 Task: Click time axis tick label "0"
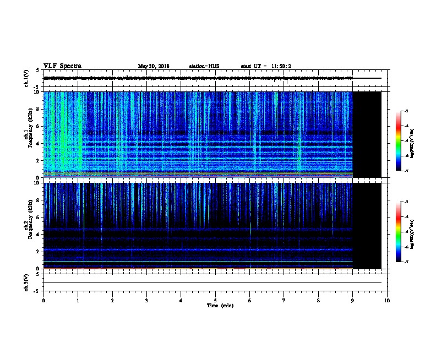point(43,301)
